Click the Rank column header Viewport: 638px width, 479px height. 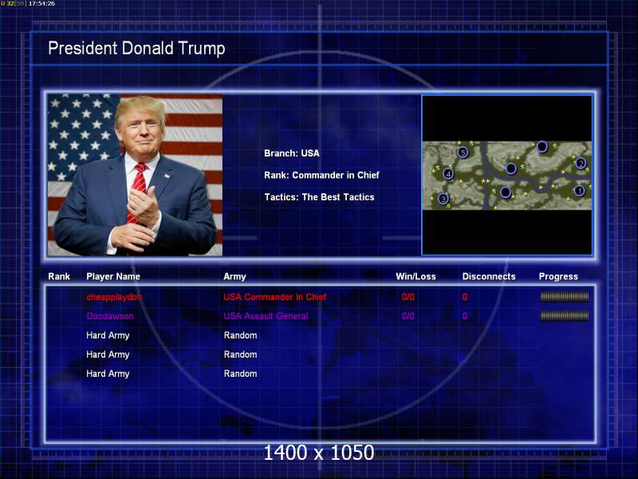pos(59,276)
